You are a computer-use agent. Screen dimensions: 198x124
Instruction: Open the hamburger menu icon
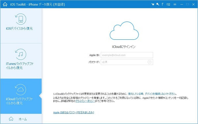pos(175,4)
